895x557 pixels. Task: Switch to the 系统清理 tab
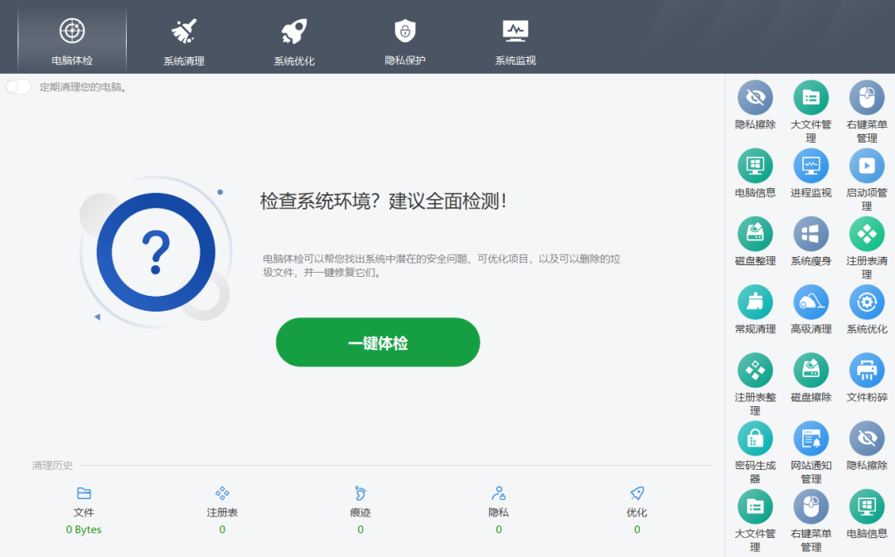(x=182, y=37)
